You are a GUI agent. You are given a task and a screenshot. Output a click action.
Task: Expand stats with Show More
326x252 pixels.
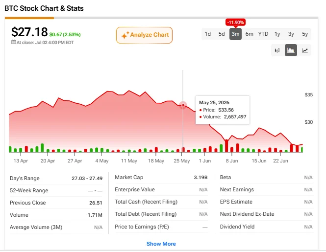pyautogui.click(x=161, y=244)
